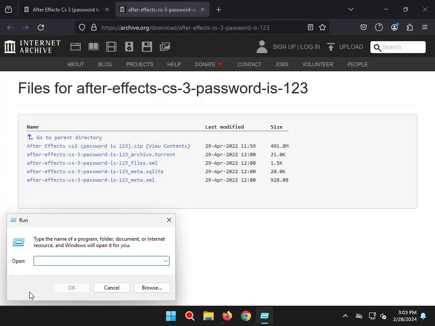This screenshot has width=435, height=326.
Task: Open the HELP menu item
Action: pos(174,65)
